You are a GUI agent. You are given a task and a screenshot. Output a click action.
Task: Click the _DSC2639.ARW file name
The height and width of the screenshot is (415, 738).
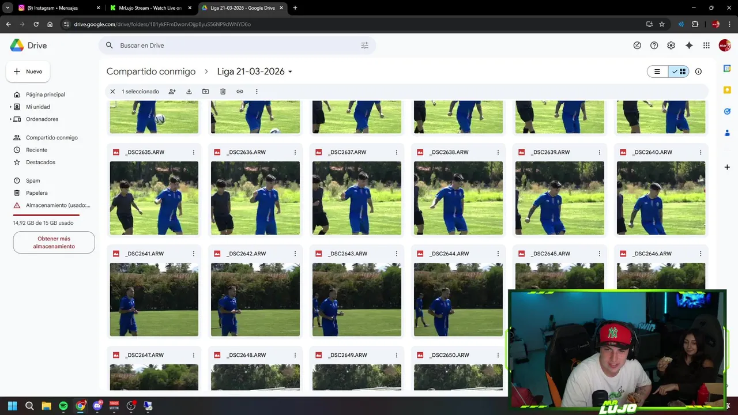(550, 152)
